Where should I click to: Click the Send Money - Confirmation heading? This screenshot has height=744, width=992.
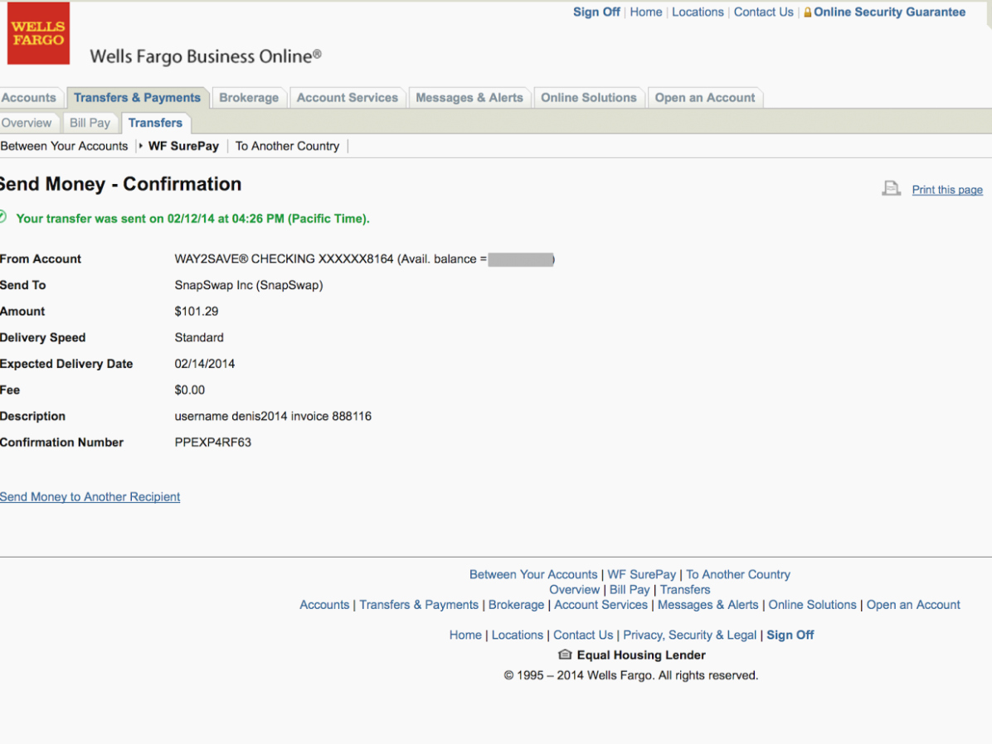pyautogui.click(x=121, y=184)
